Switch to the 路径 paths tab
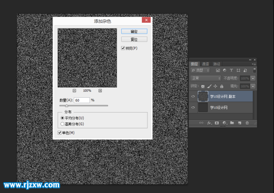The height and width of the screenshot is (193, 274). pyautogui.click(x=217, y=64)
